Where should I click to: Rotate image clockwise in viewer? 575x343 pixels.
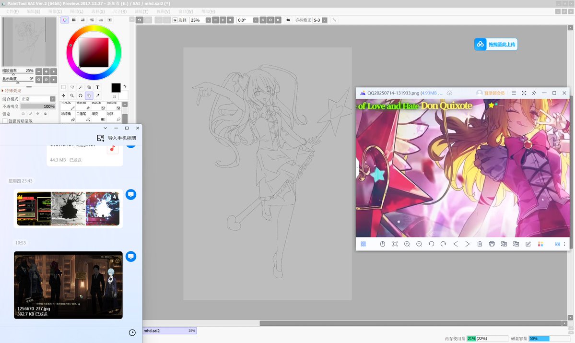(443, 244)
